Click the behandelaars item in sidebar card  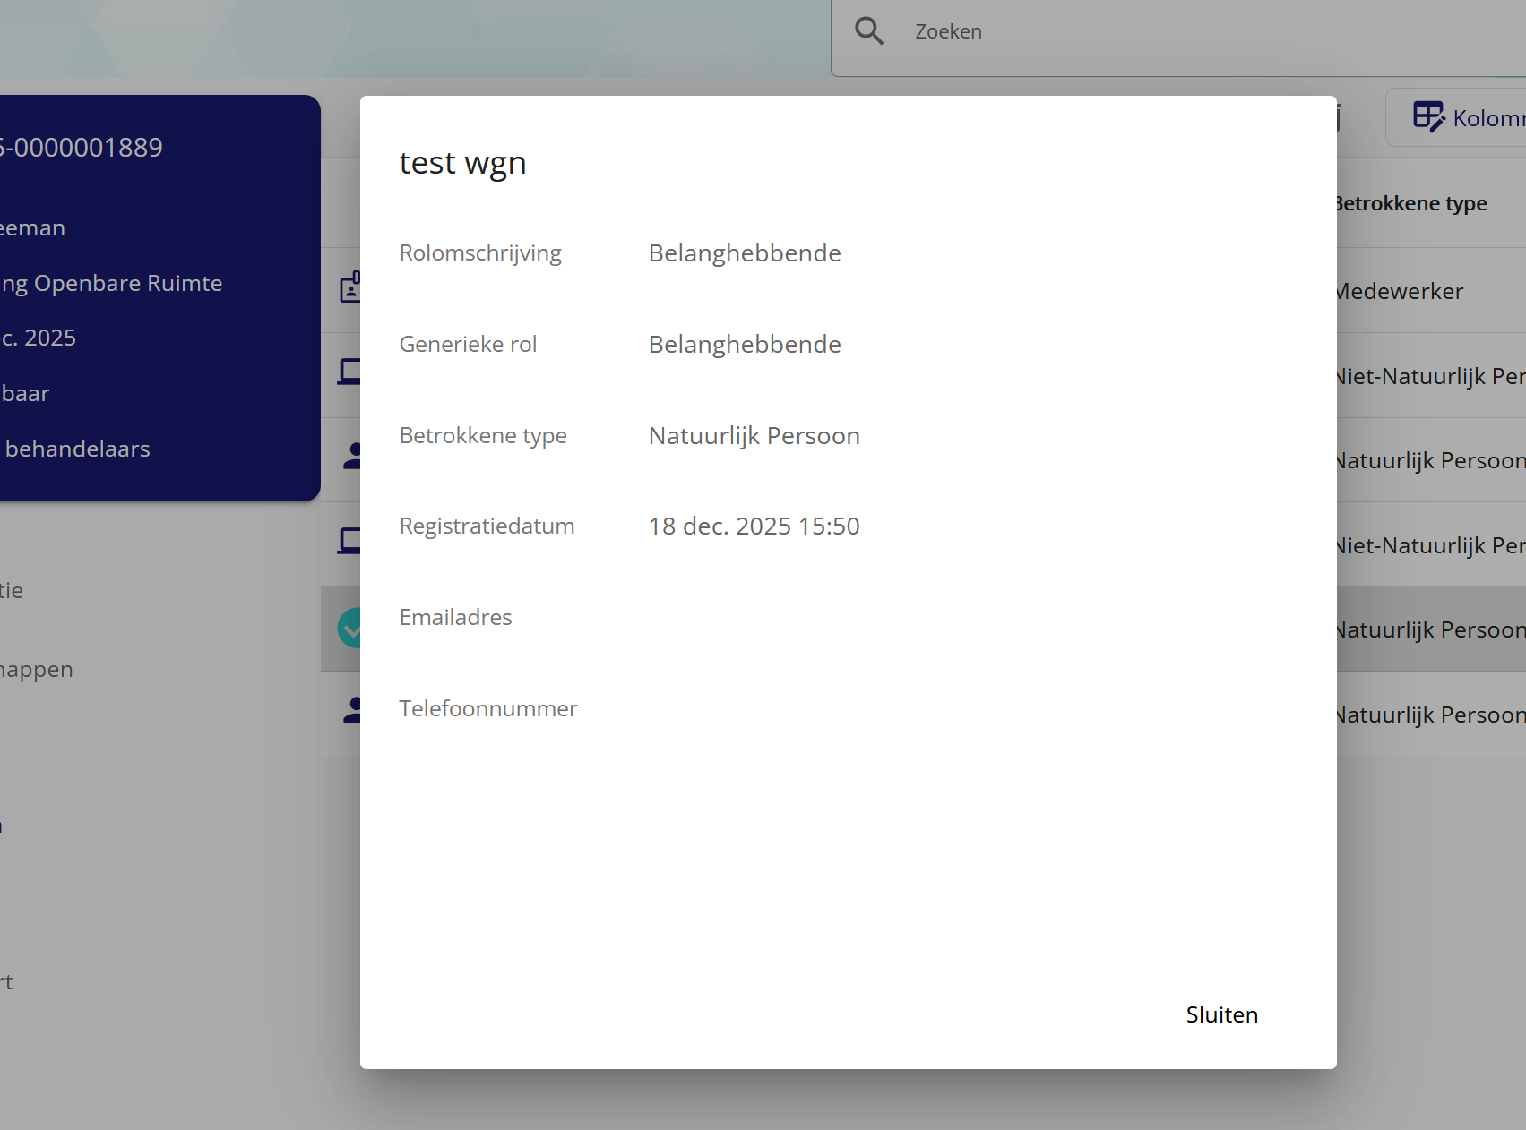tap(78, 449)
